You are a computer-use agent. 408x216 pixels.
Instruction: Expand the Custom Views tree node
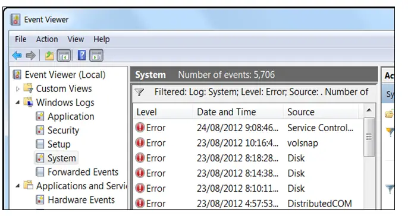[x=17, y=89]
